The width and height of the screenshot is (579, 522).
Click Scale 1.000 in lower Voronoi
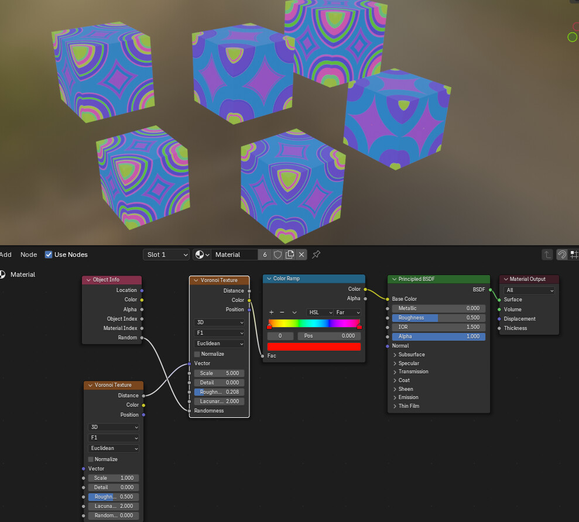(x=114, y=478)
